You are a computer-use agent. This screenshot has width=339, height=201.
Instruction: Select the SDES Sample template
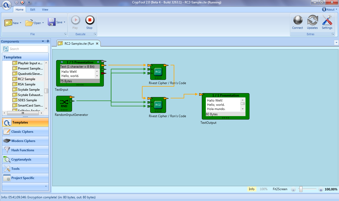pyautogui.click(x=27, y=100)
